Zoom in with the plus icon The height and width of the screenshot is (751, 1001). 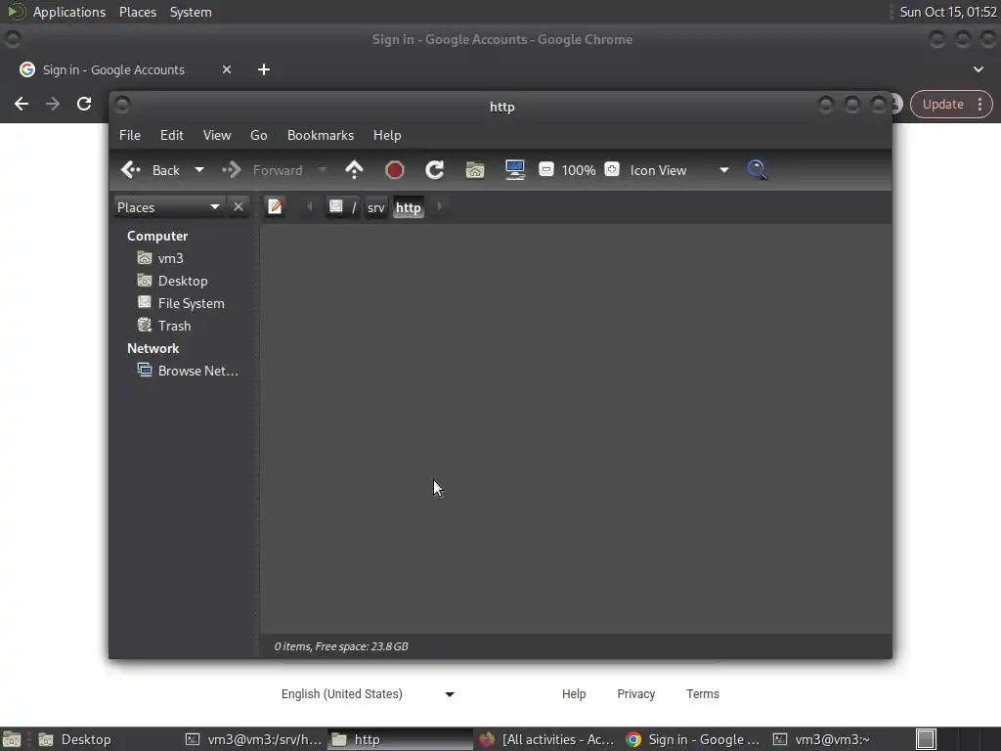(x=612, y=170)
